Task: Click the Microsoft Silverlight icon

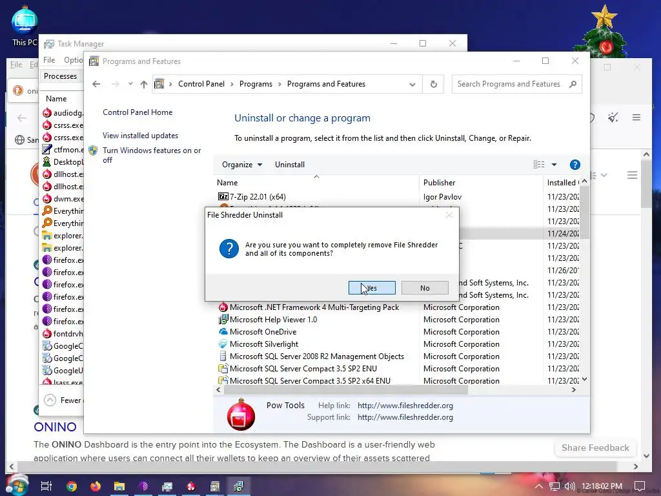Action: [x=223, y=344]
